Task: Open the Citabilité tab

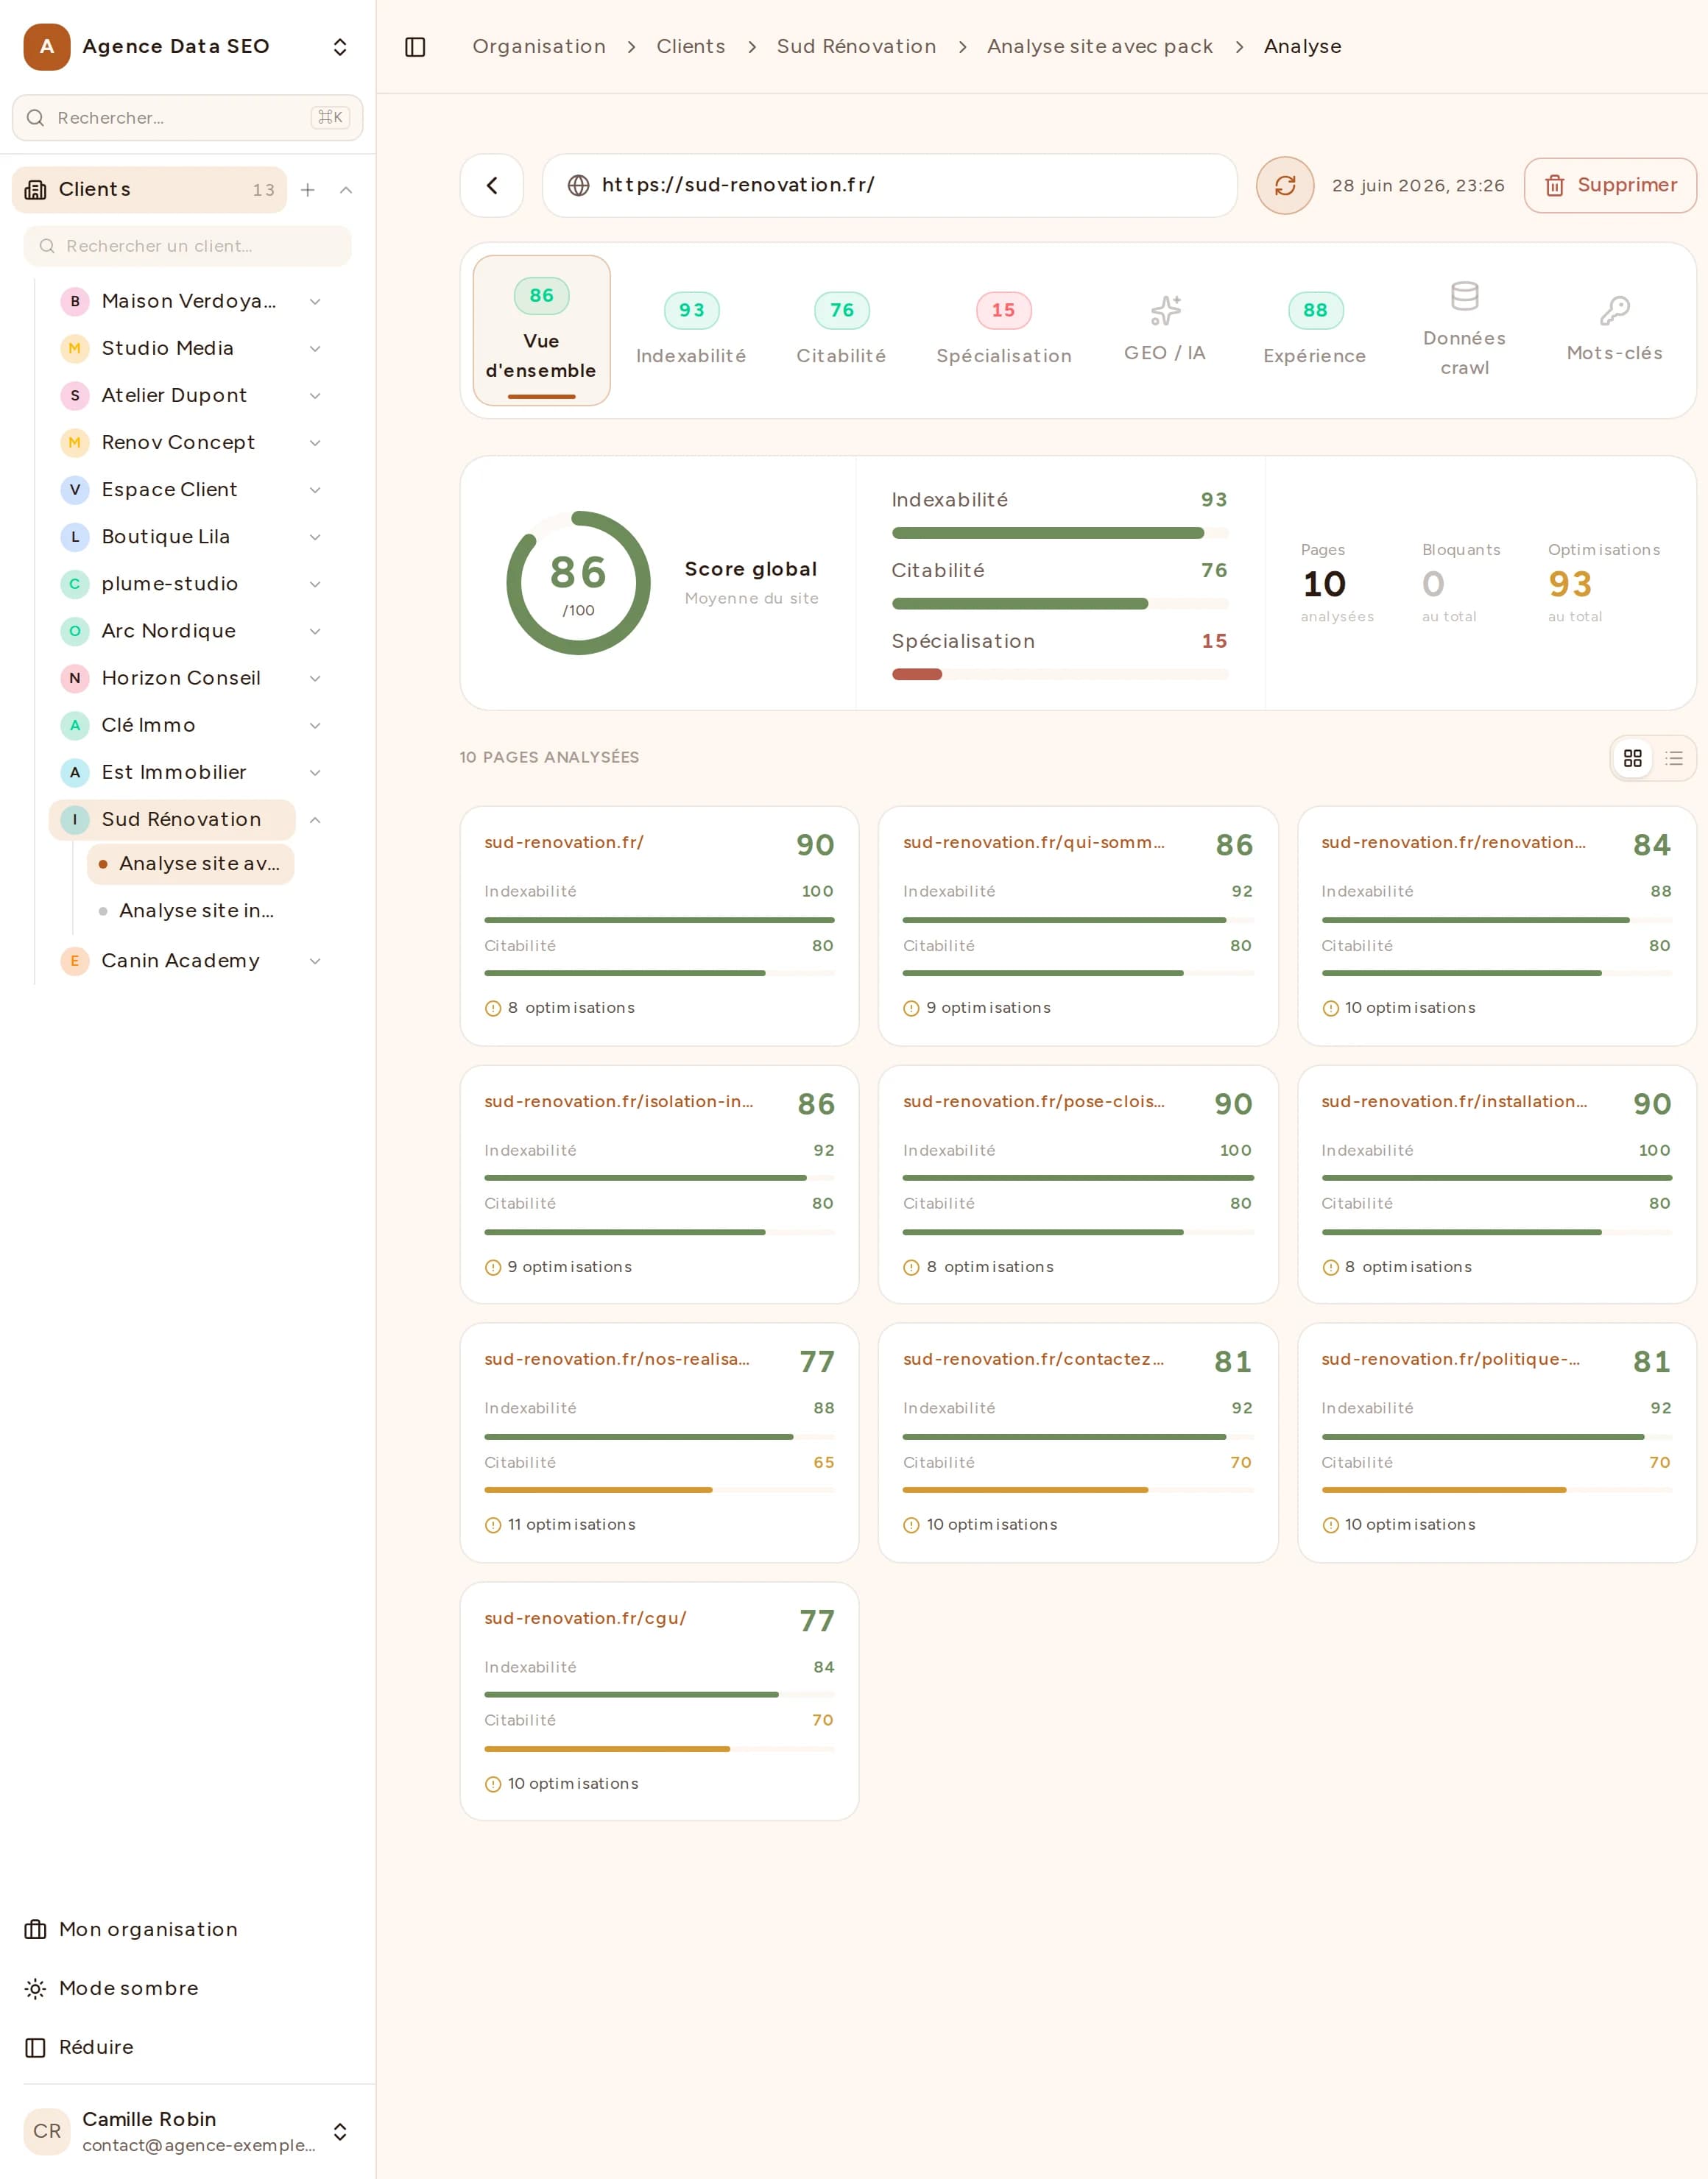Action: coord(841,330)
